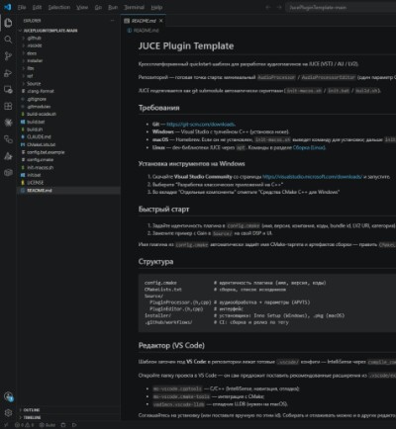The width and height of the screenshot is (396, 429).
Task: Expand the docs folder
Action: tap(68, 53)
